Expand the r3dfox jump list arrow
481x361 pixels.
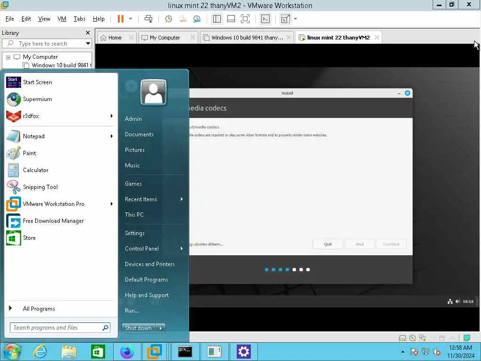coord(112,116)
